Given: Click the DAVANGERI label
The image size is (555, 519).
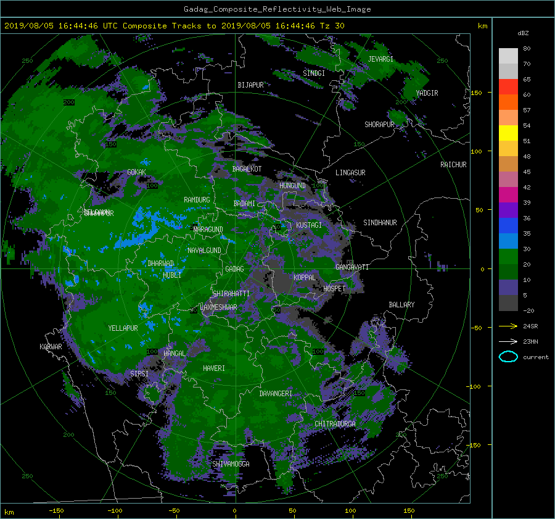Looking at the screenshot, I should pos(276,394).
